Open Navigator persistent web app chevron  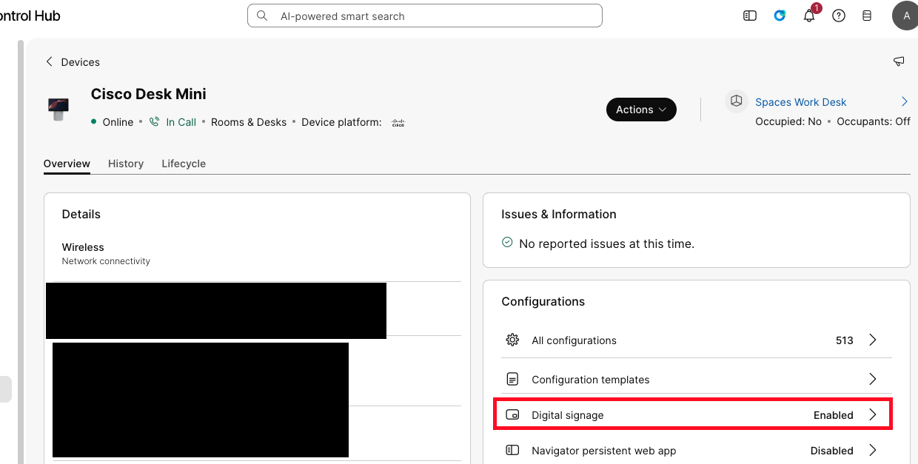click(873, 451)
